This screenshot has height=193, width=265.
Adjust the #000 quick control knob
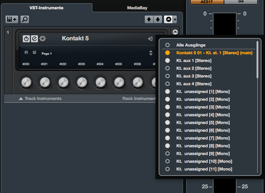tap(26, 82)
